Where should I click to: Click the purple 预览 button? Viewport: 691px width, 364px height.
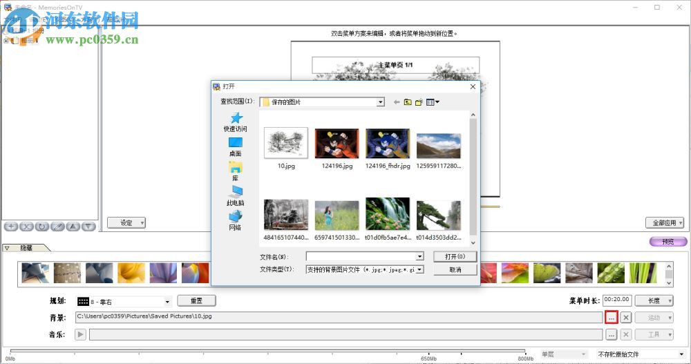[668, 242]
